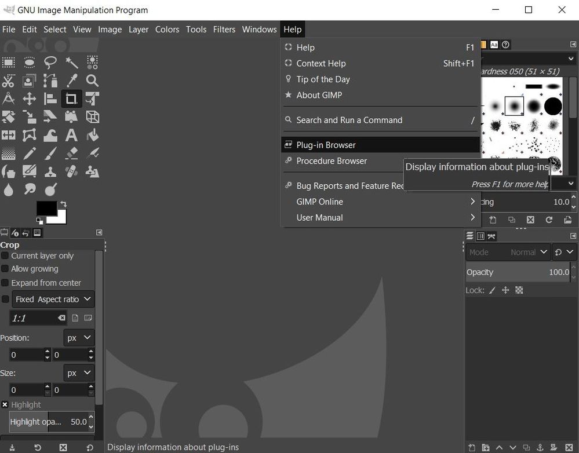Open the Plug-in Browser
The height and width of the screenshot is (453, 579).
(381, 145)
